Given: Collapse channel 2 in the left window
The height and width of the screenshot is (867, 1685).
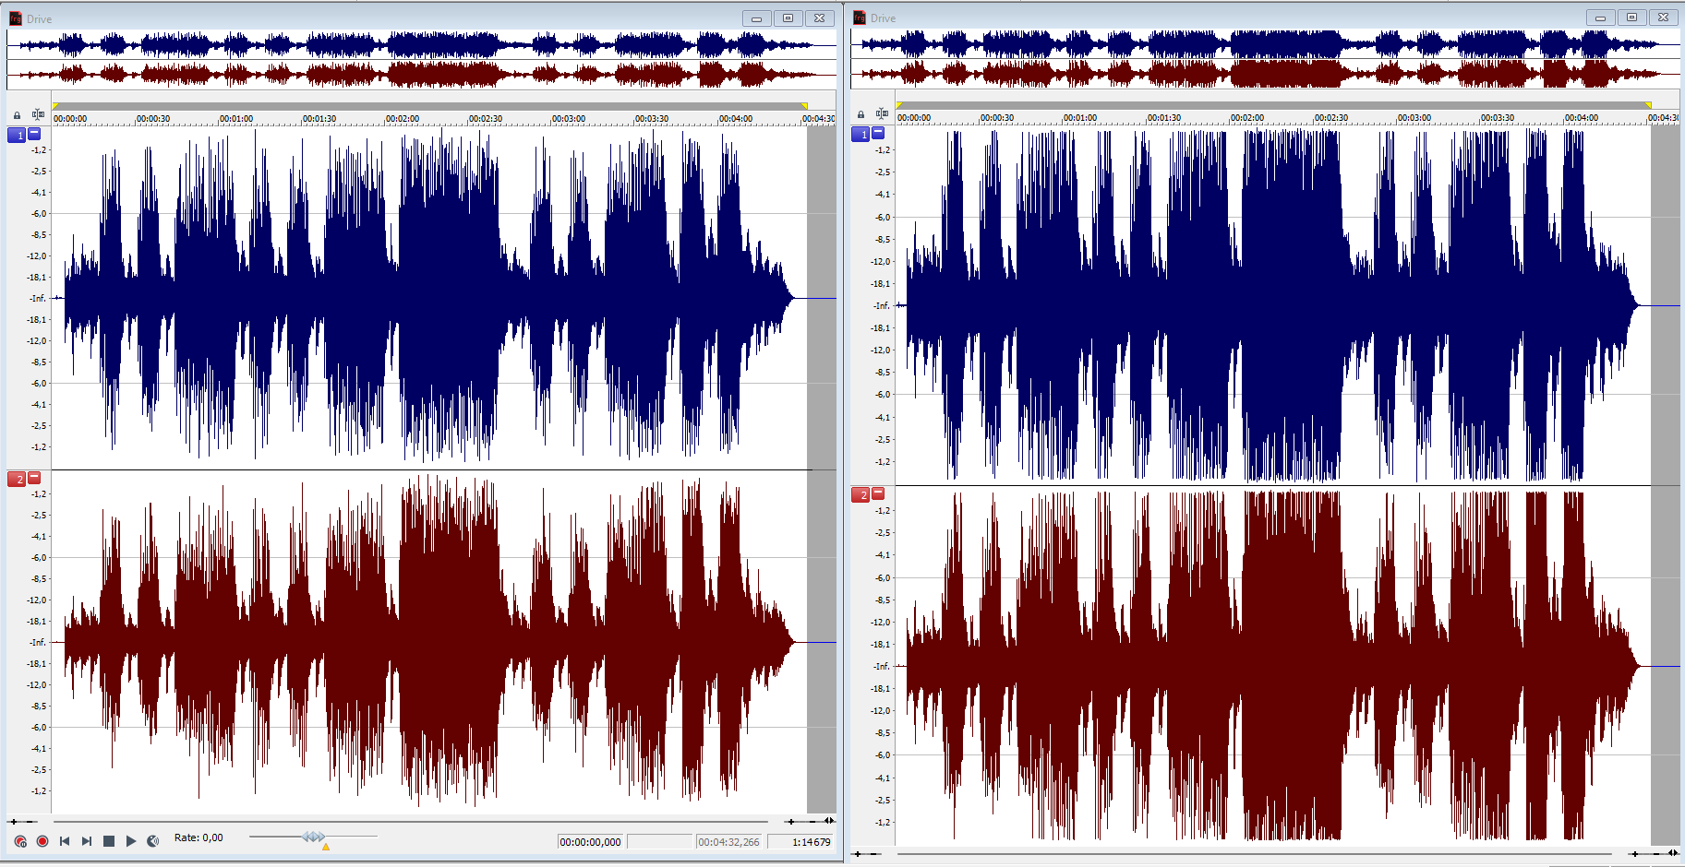Looking at the screenshot, I should 34,478.
